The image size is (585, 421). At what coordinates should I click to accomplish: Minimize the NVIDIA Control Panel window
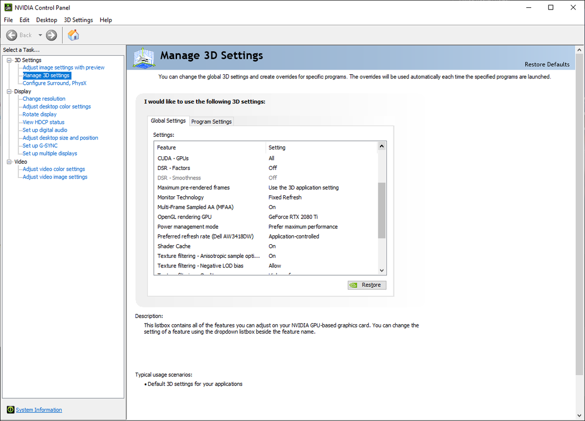529,7
